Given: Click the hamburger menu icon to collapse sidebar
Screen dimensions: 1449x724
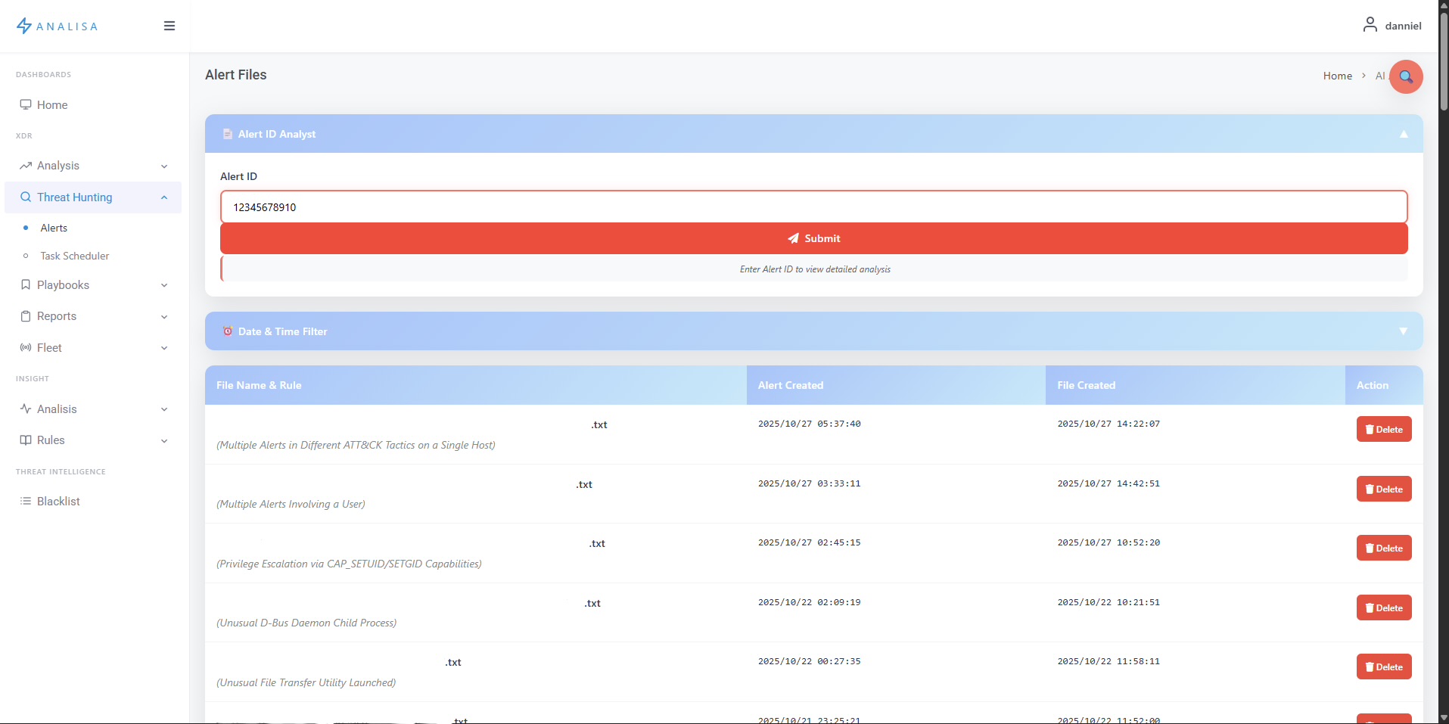Looking at the screenshot, I should [169, 25].
